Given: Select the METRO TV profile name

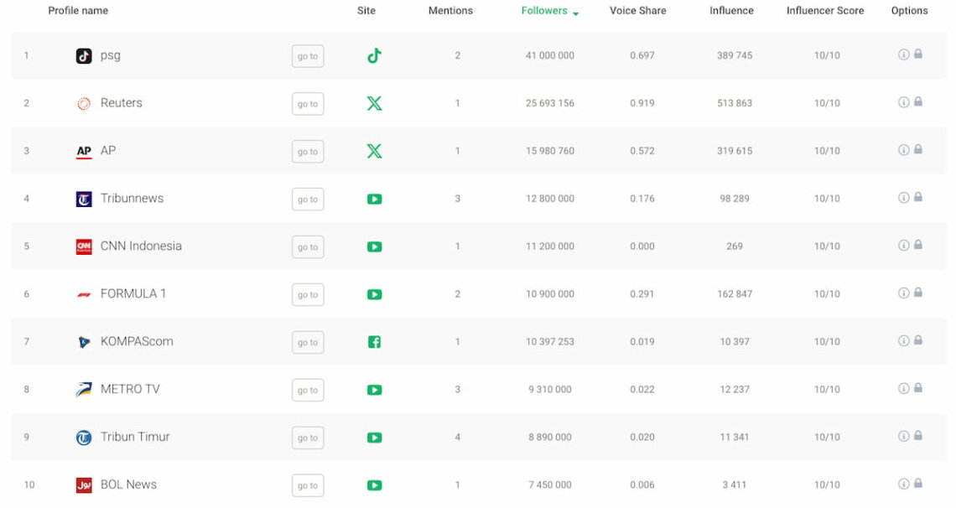Looking at the screenshot, I should [130, 389].
